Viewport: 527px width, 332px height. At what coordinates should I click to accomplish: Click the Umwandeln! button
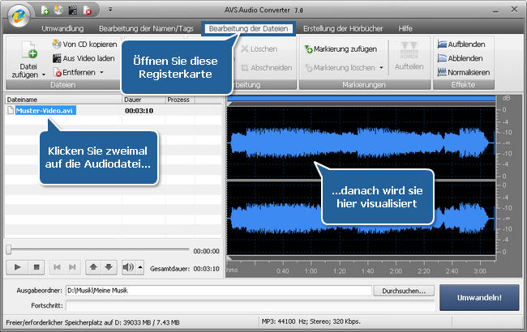click(x=479, y=297)
